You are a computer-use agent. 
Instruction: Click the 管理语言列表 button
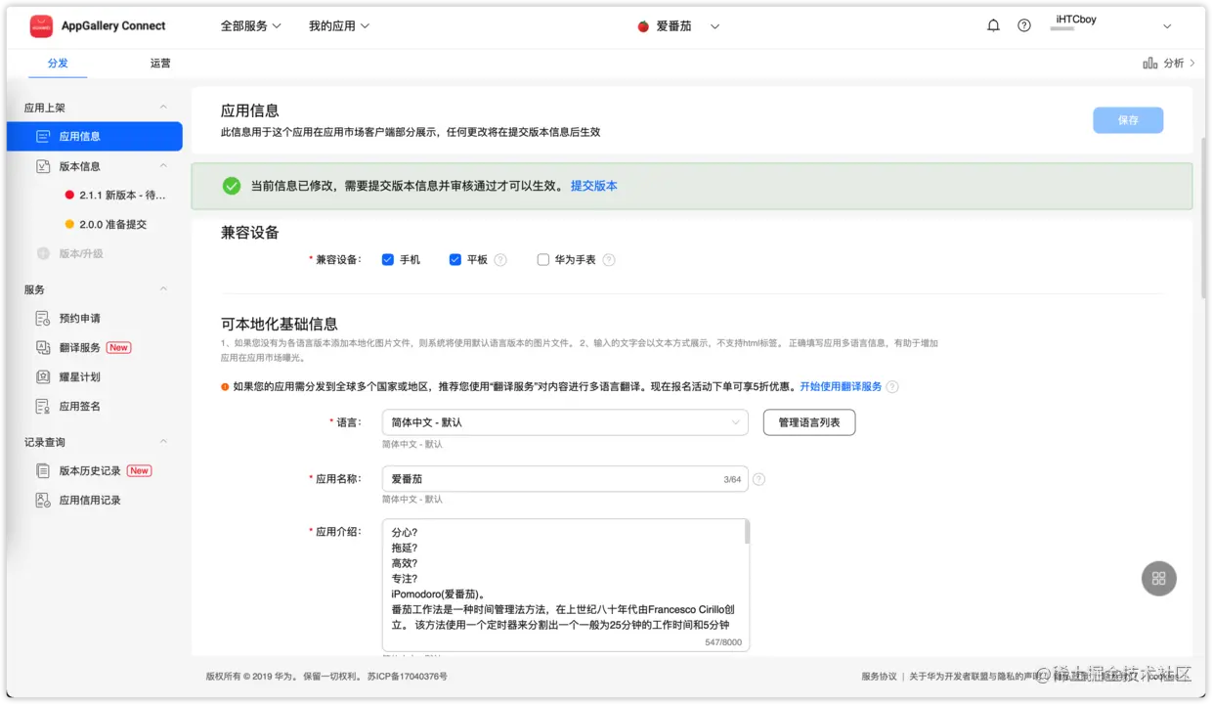click(x=809, y=422)
